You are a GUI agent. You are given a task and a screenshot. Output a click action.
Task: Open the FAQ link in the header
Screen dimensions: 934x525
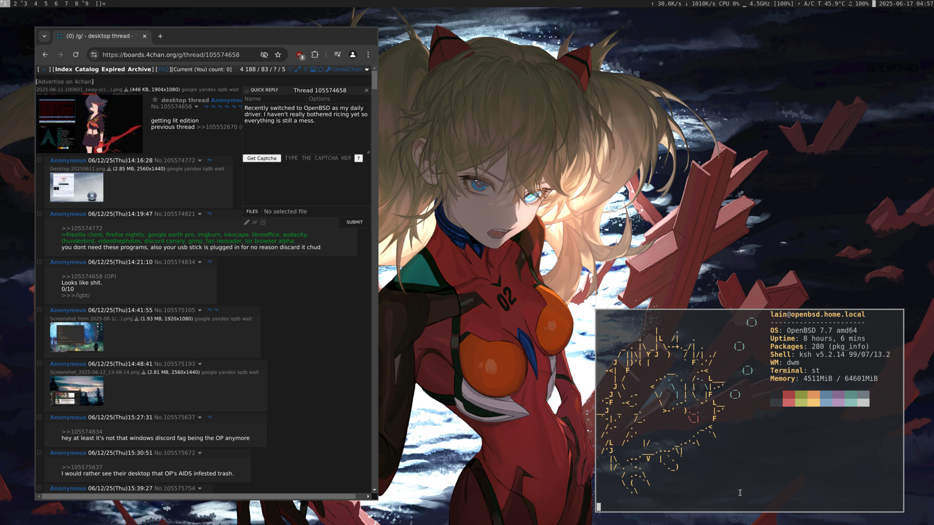tap(163, 70)
